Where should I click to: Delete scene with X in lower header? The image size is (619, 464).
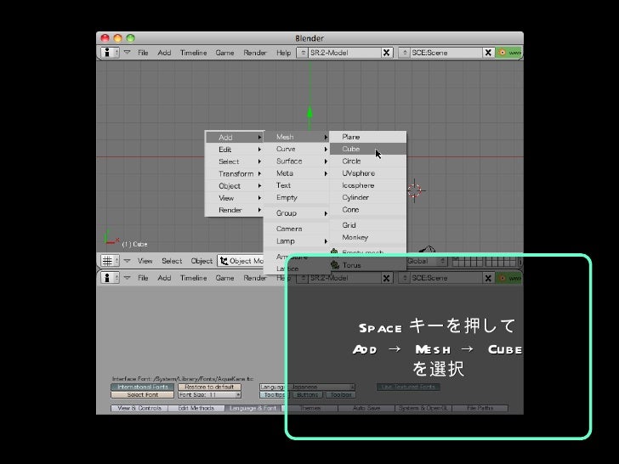pos(488,278)
